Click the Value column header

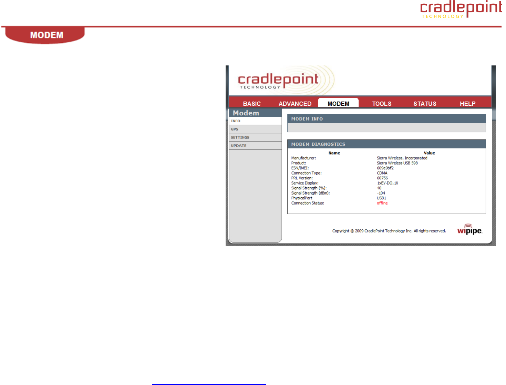pyautogui.click(x=429, y=153)
